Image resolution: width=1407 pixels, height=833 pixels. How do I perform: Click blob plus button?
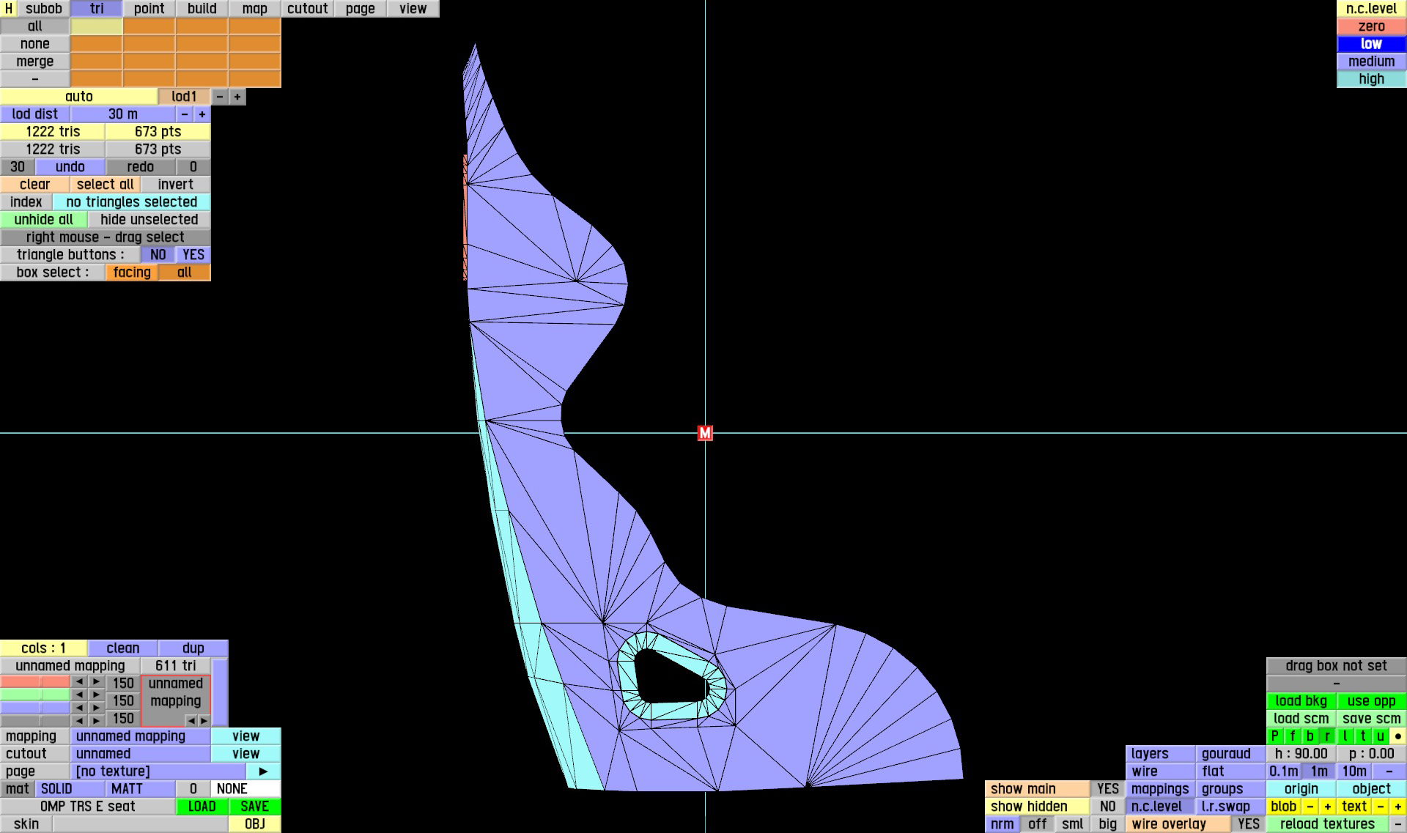(1327, 807)
